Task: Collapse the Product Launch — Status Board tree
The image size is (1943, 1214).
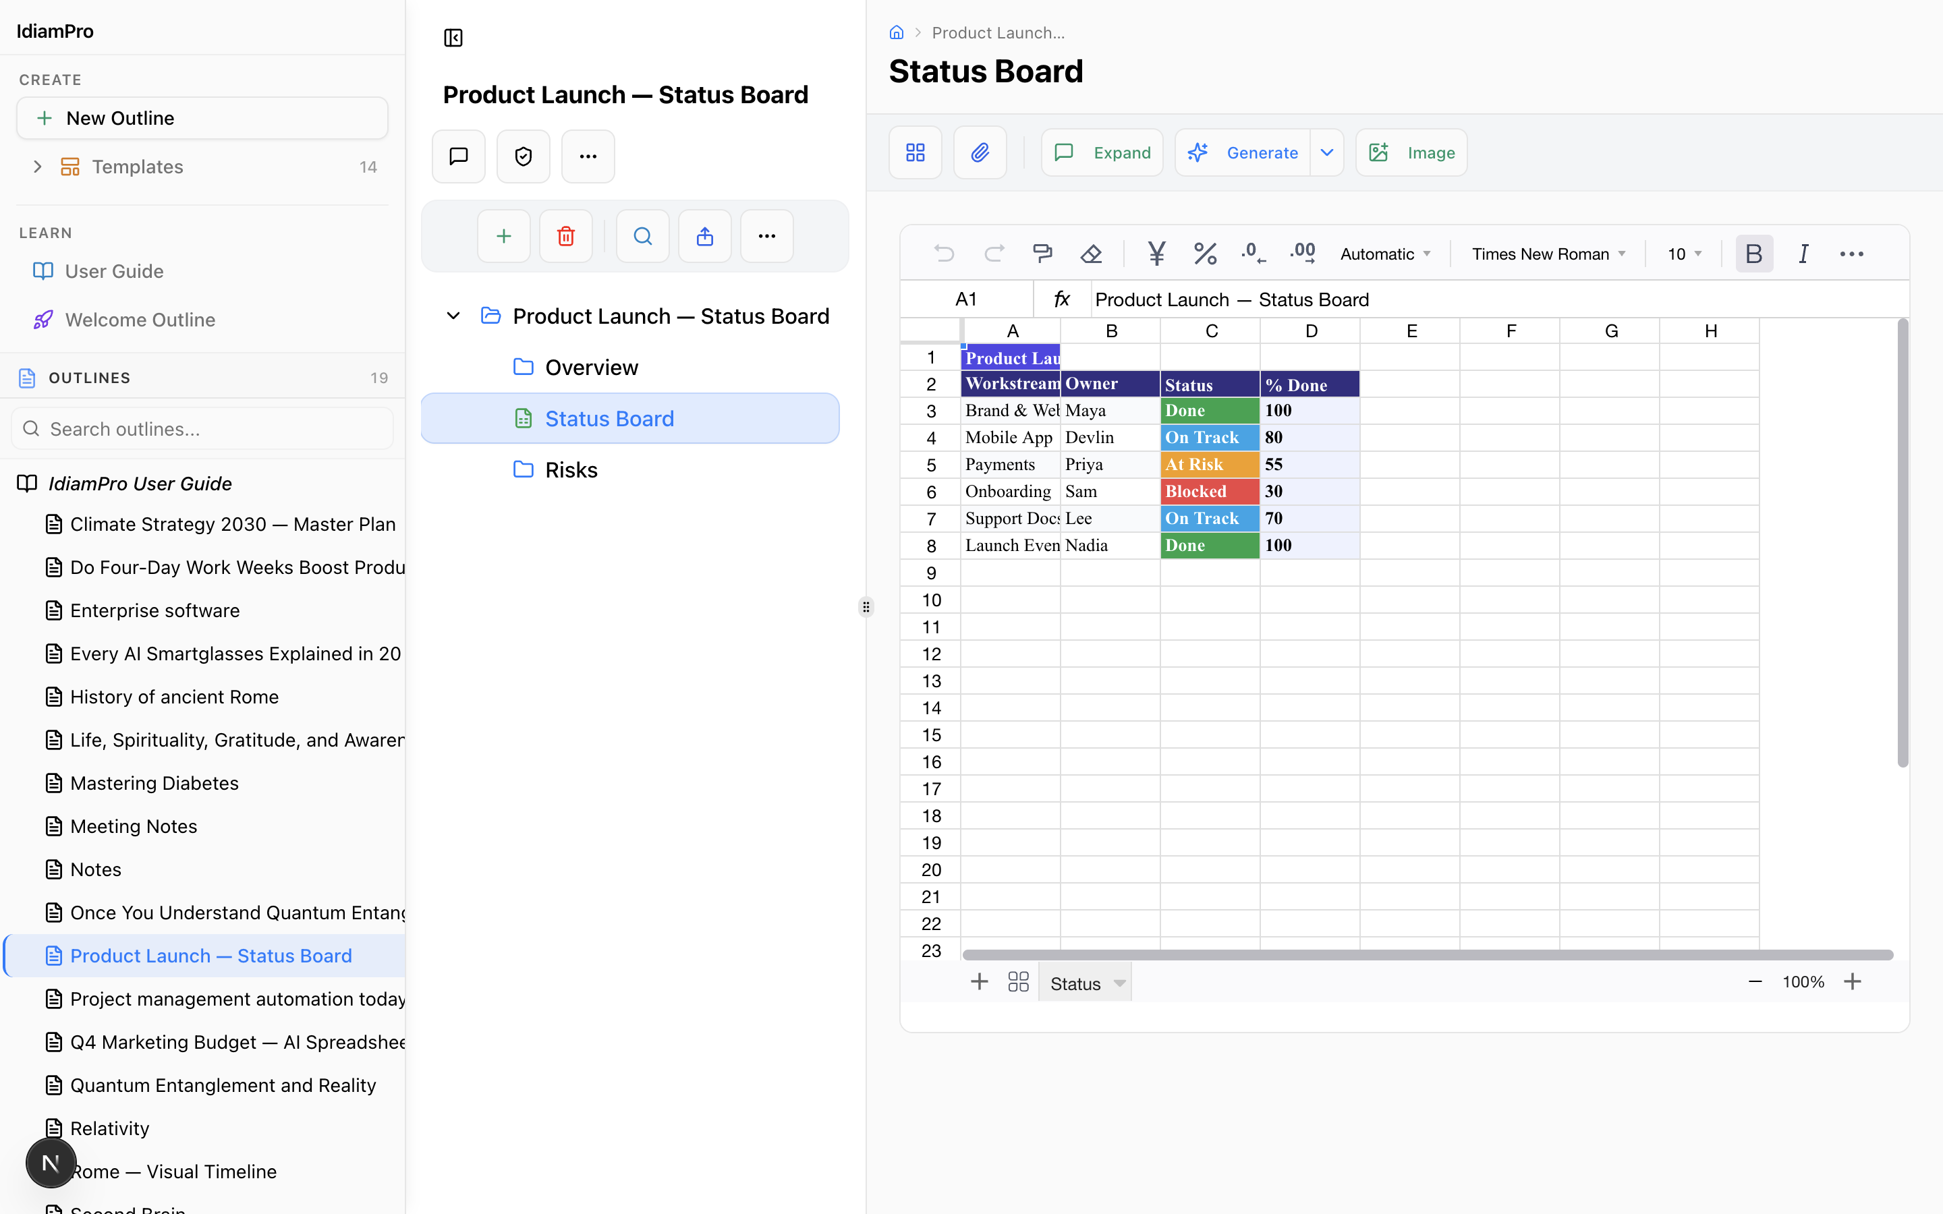Action: pos(453,316)
